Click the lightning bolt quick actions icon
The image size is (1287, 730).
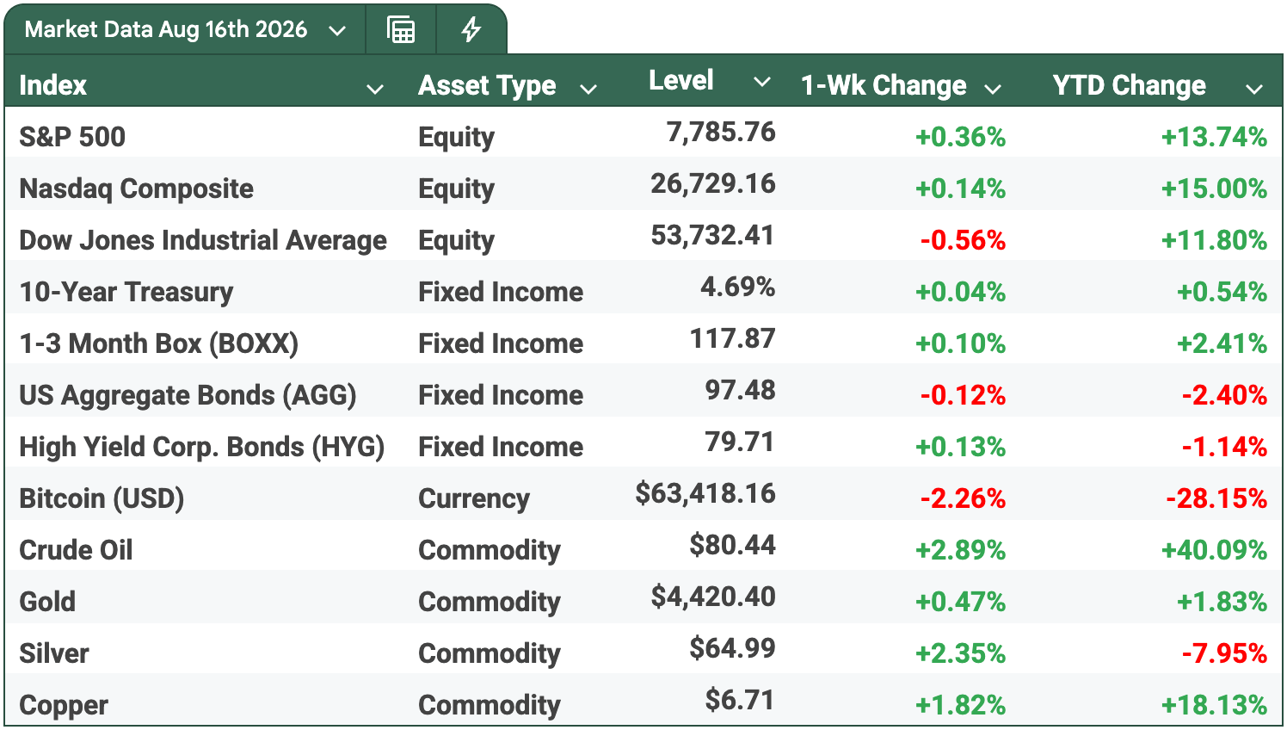[x=471, y=30]
